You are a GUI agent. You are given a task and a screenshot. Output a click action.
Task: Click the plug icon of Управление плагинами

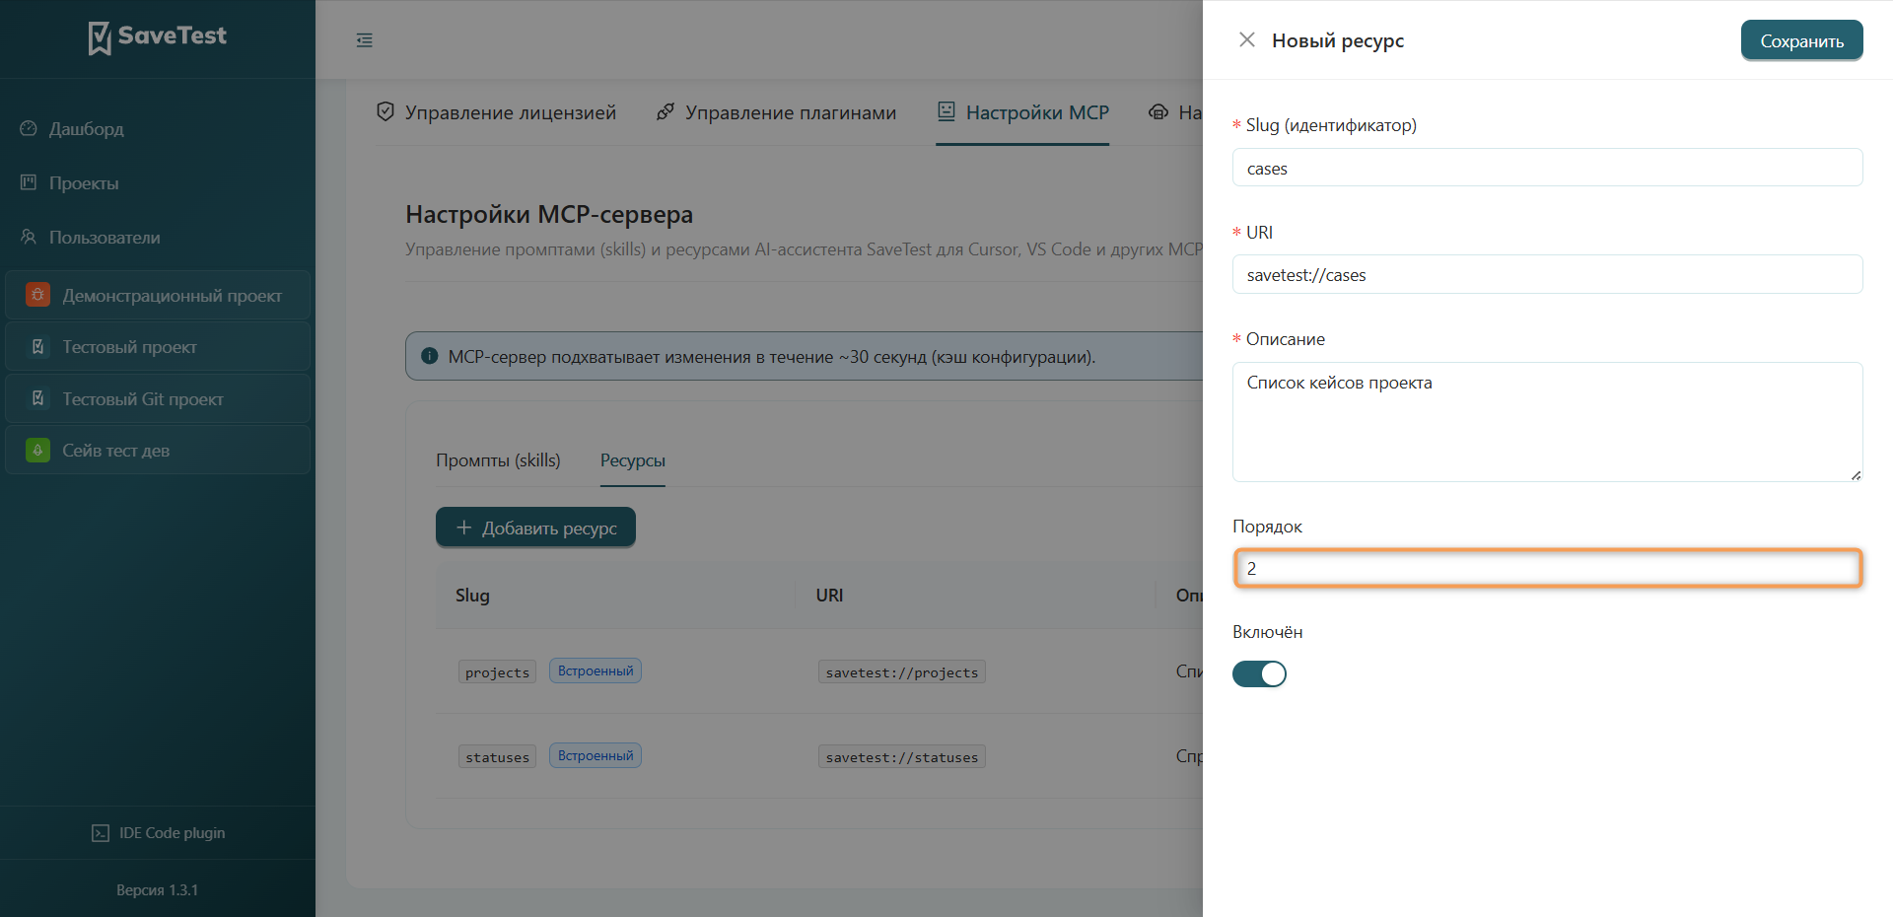coord(666,111)
